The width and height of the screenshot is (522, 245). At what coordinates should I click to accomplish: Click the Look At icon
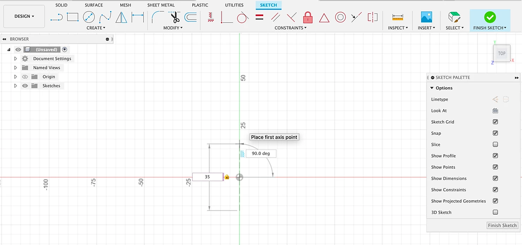(495, 111)
